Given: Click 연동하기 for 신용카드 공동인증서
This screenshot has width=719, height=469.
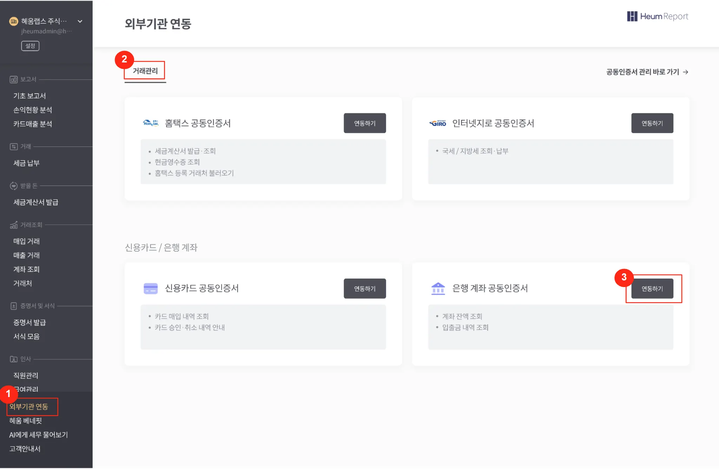Looking at the screenshot, I should [364, 288].
